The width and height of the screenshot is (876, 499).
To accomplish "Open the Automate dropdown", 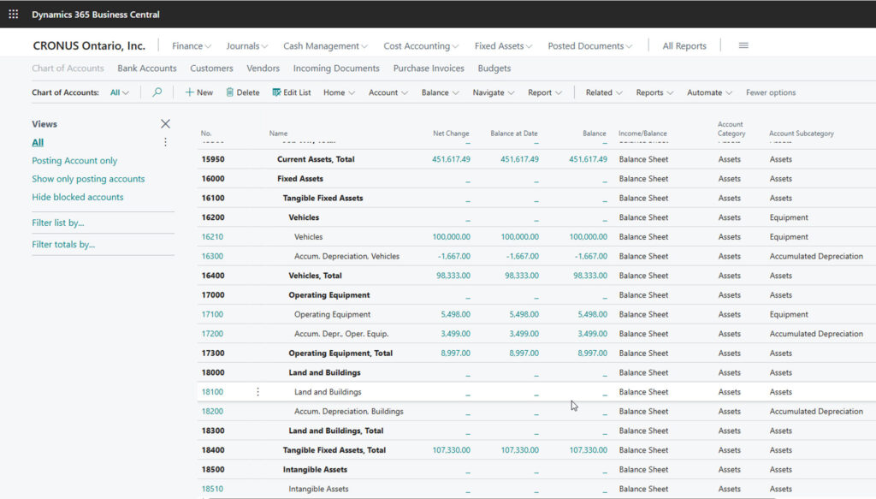I will [x=709, y=92].
